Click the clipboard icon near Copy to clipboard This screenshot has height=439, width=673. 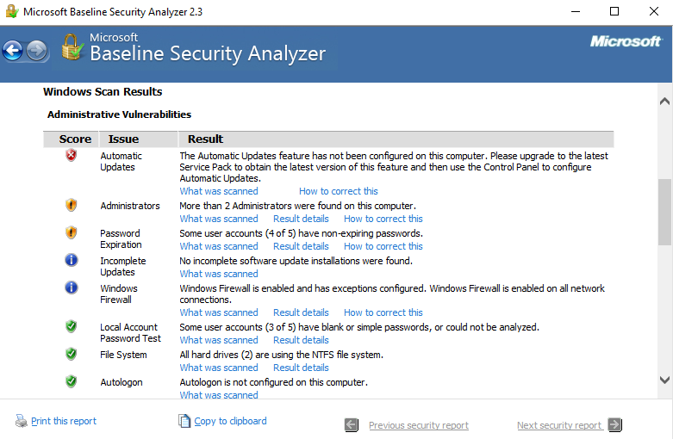pos(184,421)
